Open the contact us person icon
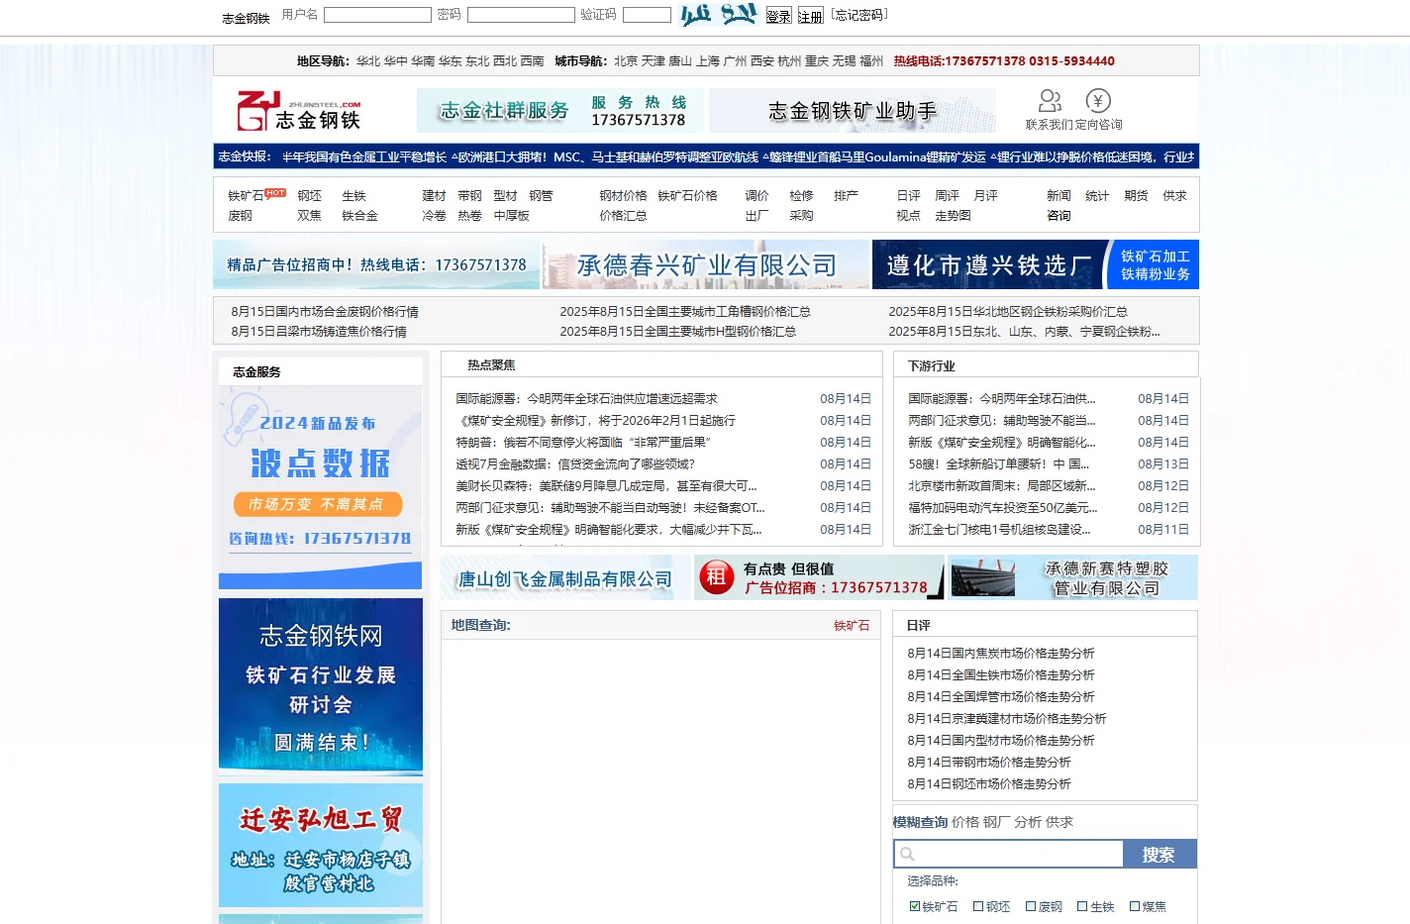The height and width of the screenshot is (924, 1410). coord(1050,101)
